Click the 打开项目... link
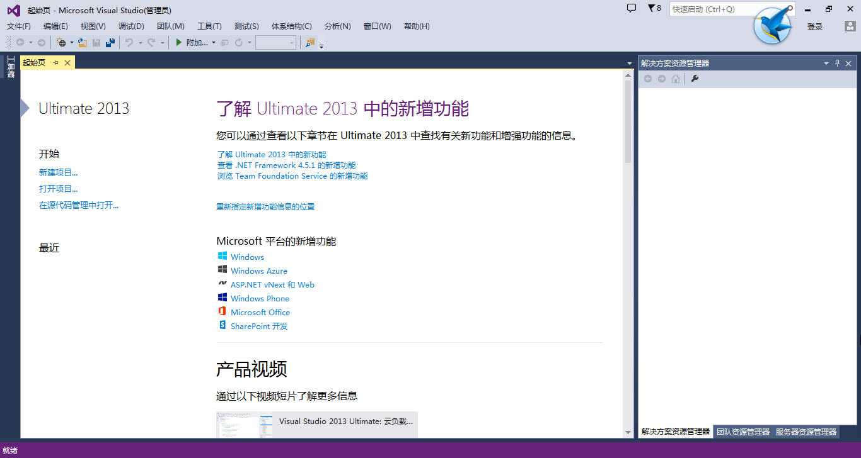The width and height of the screenshot is (861, 458). (x=59, y=189)
